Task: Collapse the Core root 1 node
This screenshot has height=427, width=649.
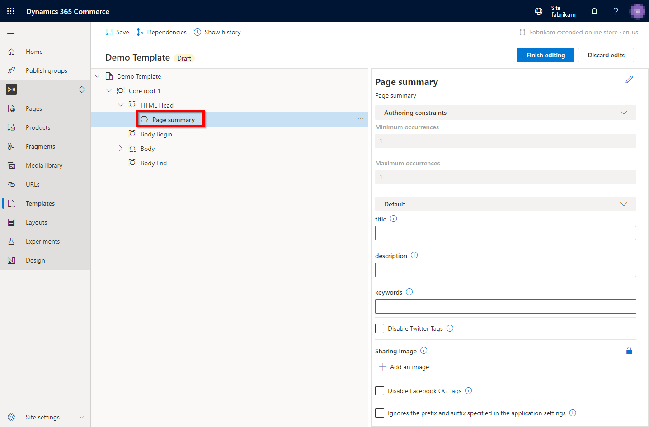Action: point(109,91)
